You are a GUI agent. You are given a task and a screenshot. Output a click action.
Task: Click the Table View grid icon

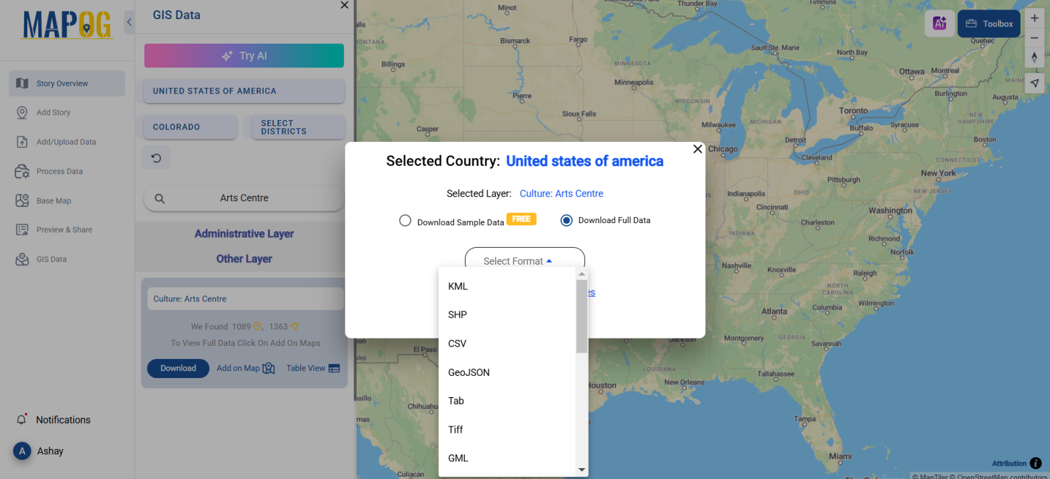pyautogui.click(x=334, y=368)
